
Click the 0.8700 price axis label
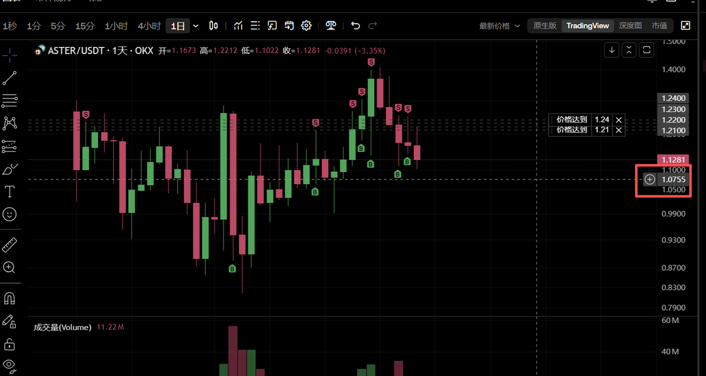tap(673, 268)
